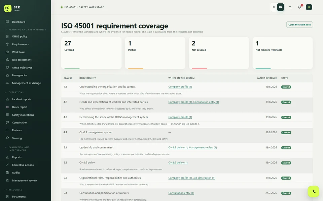Image resolution: width=323 pixels, height=201 pixels.
Task: Open Consultation entry link in clause 4.2
Action: pos(206,102)
